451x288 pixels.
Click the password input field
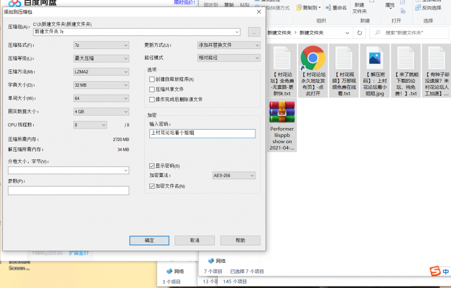(x=202, y=134)
